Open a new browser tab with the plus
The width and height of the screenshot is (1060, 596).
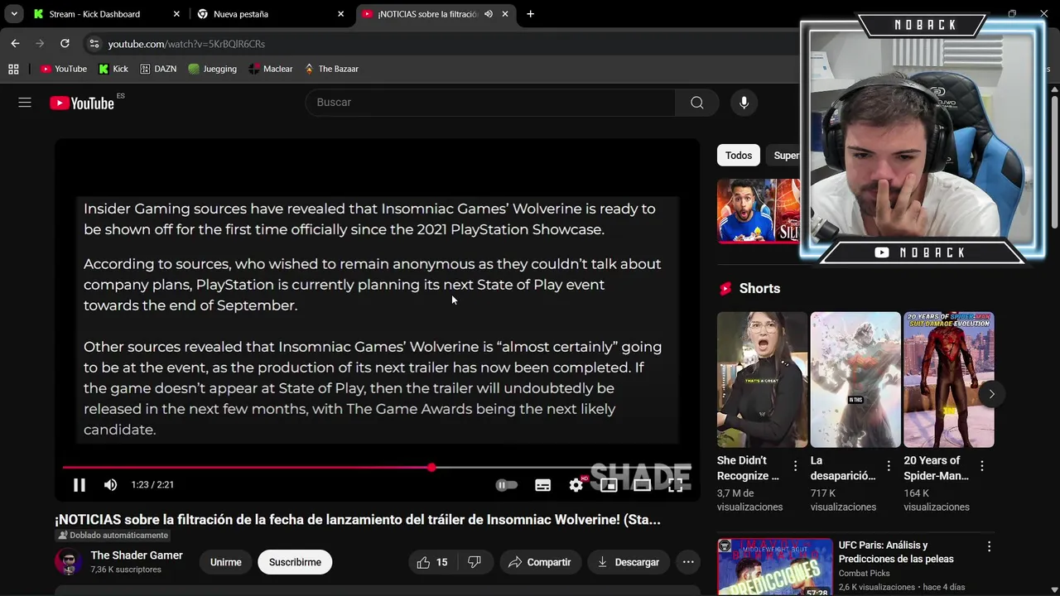pos(530,14)
